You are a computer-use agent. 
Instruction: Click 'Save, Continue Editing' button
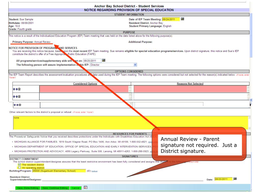click(x=55, y=188)
